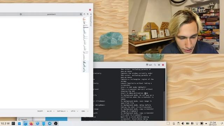Viewport: 224px width, 126px height.
Task: Click 'Start in GUI mode (default)' terminal line
Action: coord(133,87)
